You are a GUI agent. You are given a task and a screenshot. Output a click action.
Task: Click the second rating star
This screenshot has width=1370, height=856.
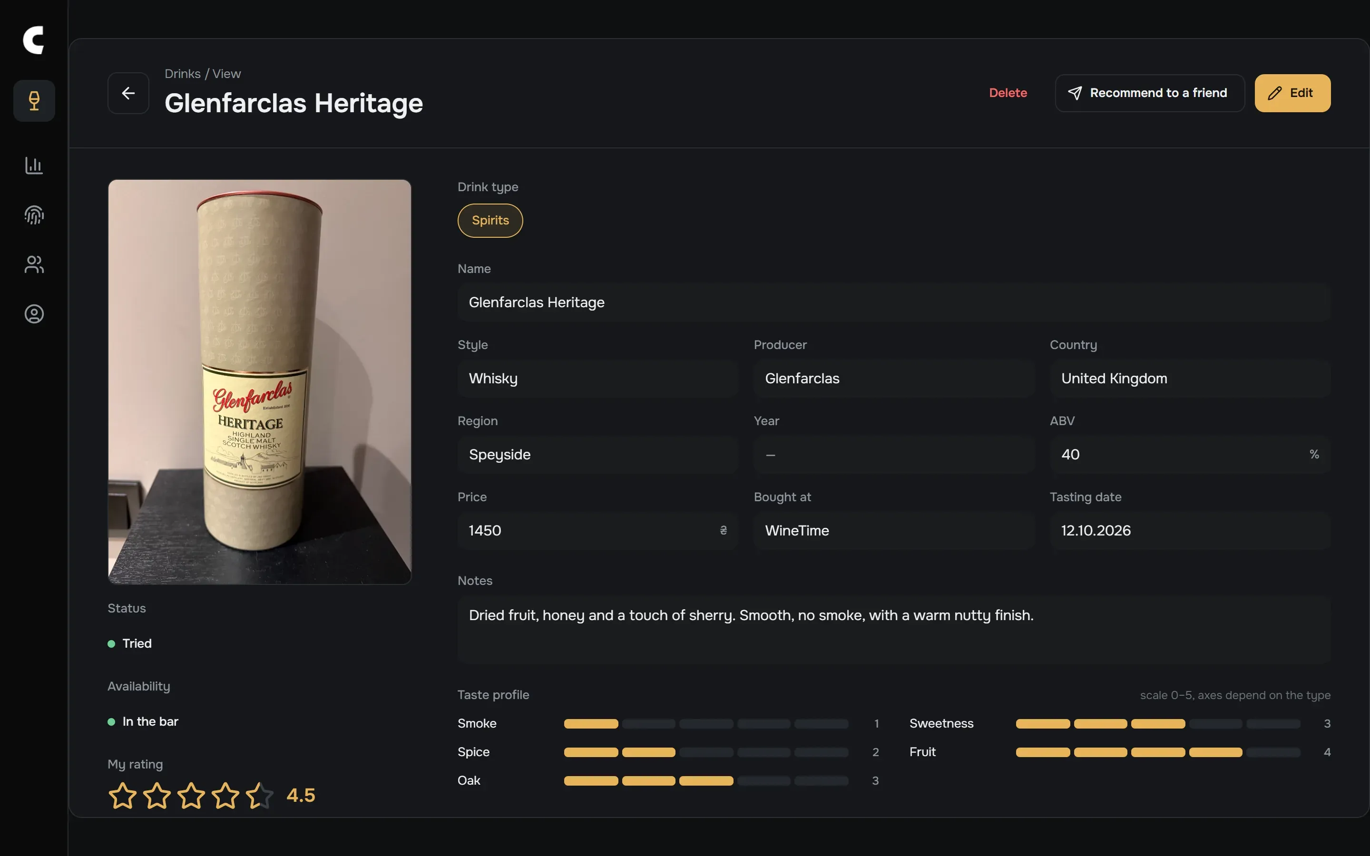157,796
